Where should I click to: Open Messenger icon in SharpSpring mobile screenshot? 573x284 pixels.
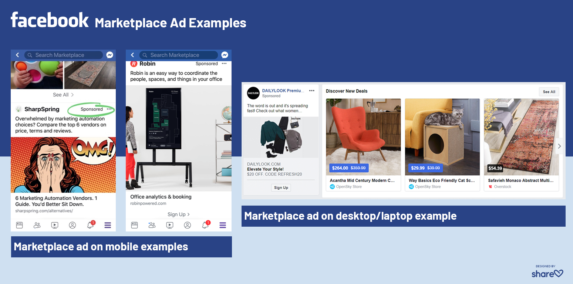(x=109, y=55)
